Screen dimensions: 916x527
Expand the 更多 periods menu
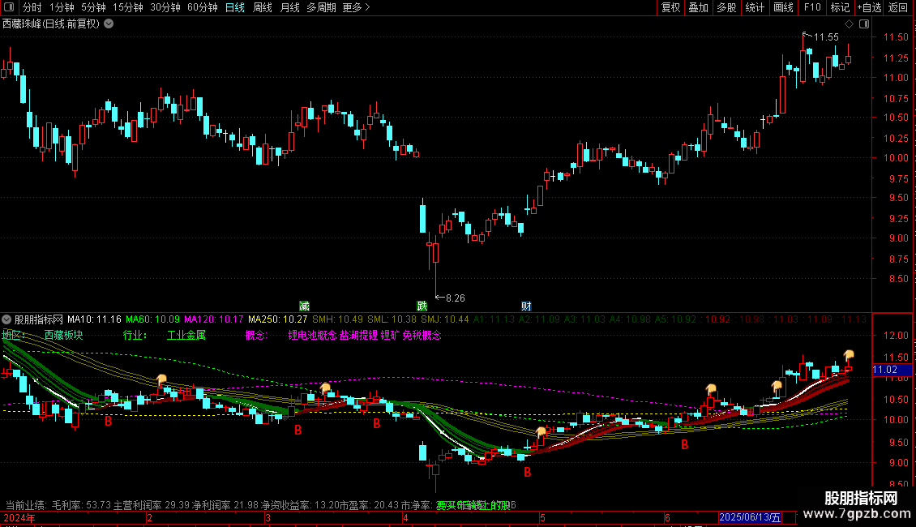pos(356,7)
